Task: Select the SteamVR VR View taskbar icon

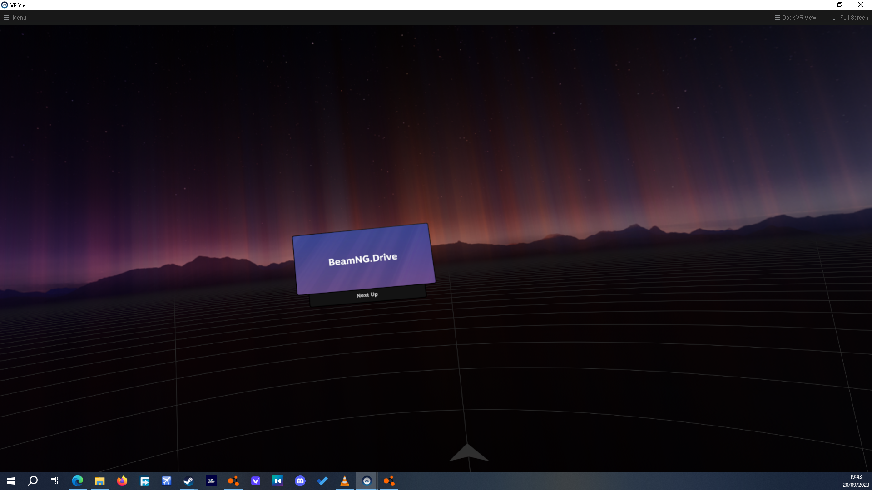Action: point(367,481)
